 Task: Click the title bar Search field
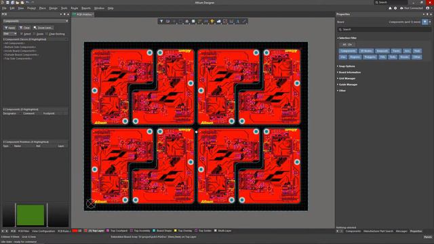tap(391, 3)
